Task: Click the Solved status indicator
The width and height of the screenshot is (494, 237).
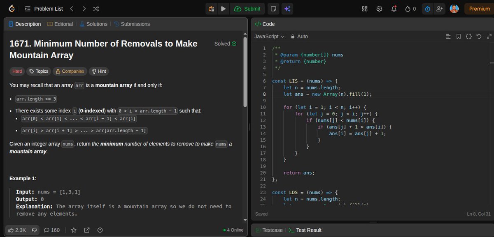Action: [225, 44]
